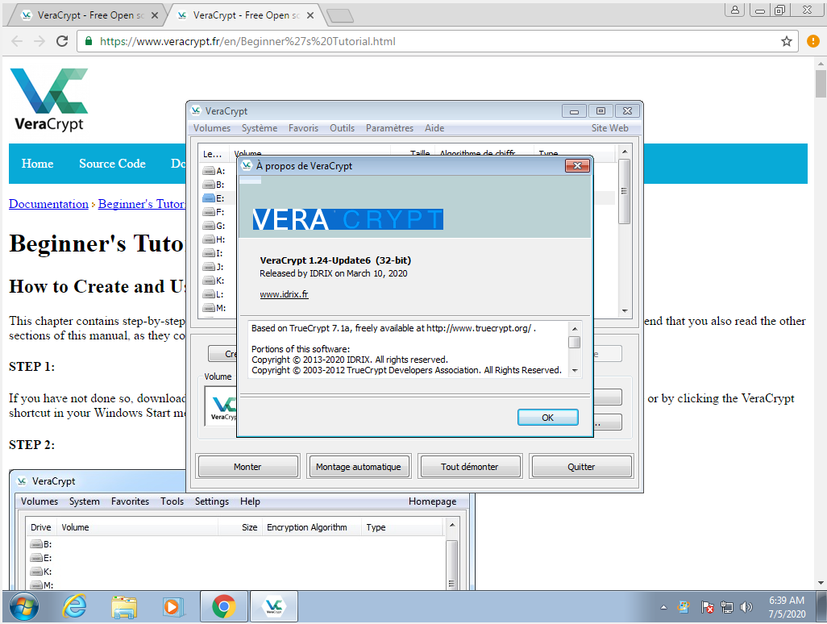Click the drive list scroll down arrow
Image resolution: width=827 pixels, height=624 pixels.
625,311
